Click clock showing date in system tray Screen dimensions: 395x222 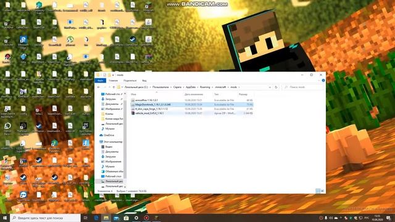pos(377,218)
